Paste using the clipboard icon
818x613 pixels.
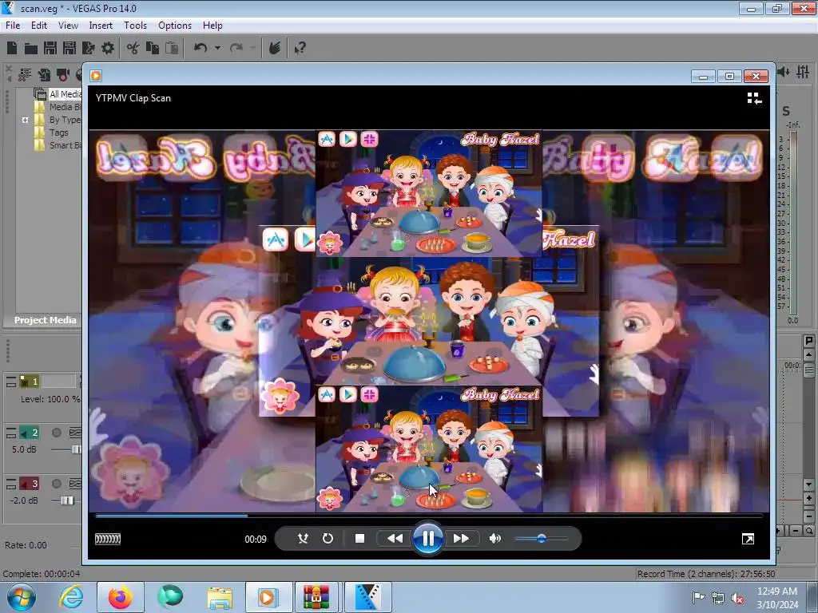[172, 48]
